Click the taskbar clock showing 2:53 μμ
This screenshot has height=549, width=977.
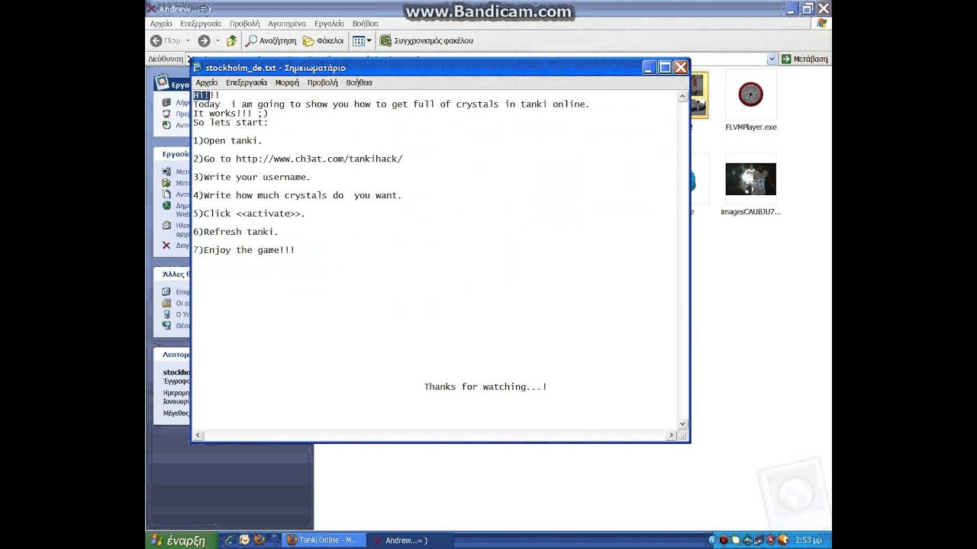coord(808,541)
